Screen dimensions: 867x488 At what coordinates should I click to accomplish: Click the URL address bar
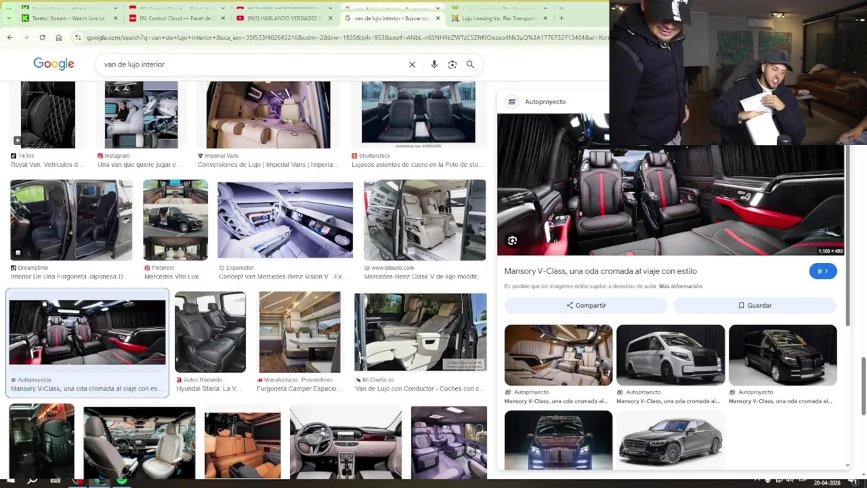coord(347,37)
